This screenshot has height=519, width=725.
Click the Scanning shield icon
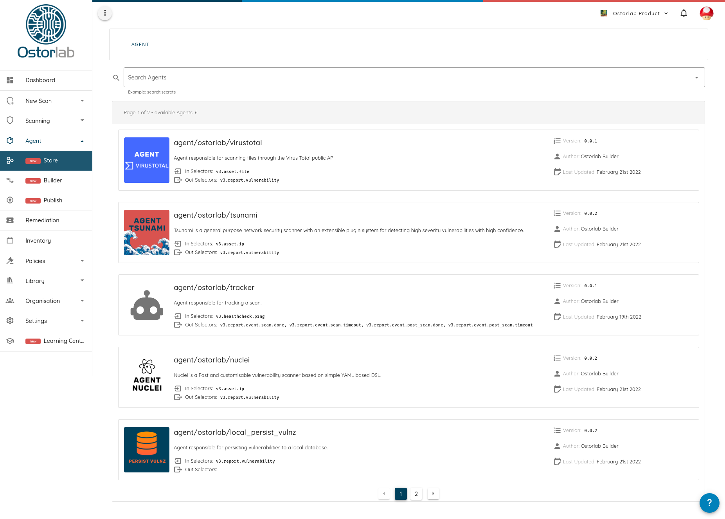click(x=10, y=121)
